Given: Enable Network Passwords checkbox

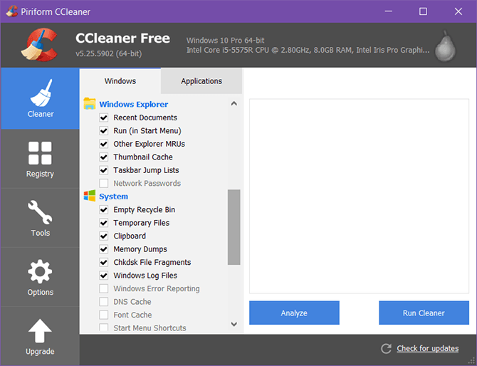Looking at the screenshot, I should (104, 183).
